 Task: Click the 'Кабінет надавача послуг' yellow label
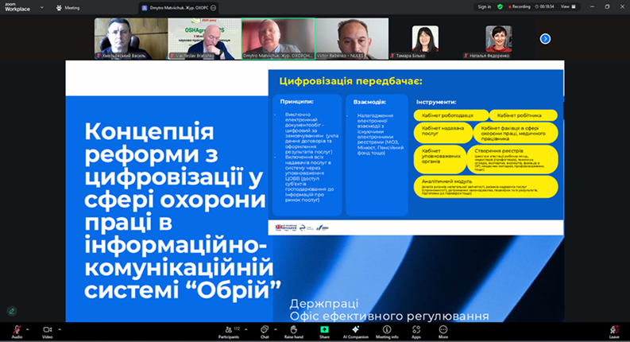[x=443, y=132]
